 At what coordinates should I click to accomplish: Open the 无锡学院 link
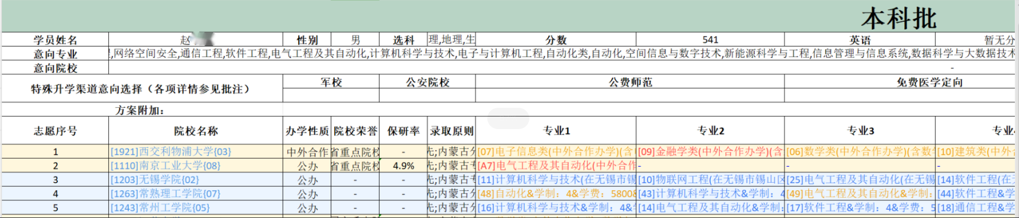point(155,180)
